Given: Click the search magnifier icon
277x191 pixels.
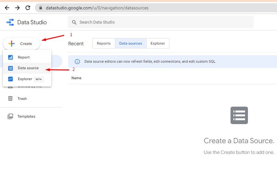Looking at the screenshot, I should click(x=74, y=22).
